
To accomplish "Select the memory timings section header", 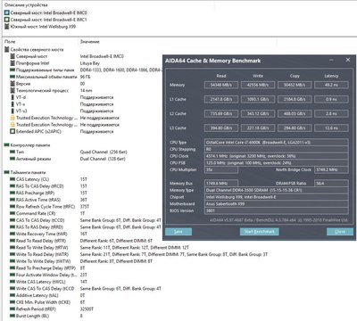I will (x=25, y=172).
